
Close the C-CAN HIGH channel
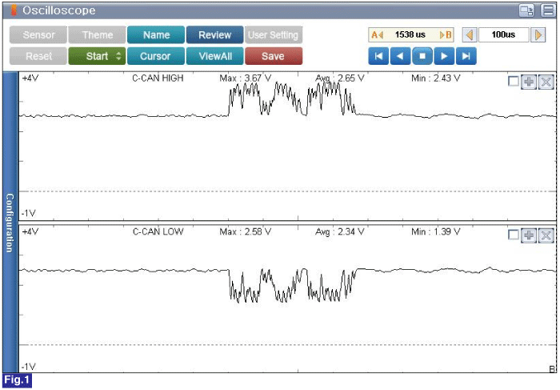click(x=546, y=82)
